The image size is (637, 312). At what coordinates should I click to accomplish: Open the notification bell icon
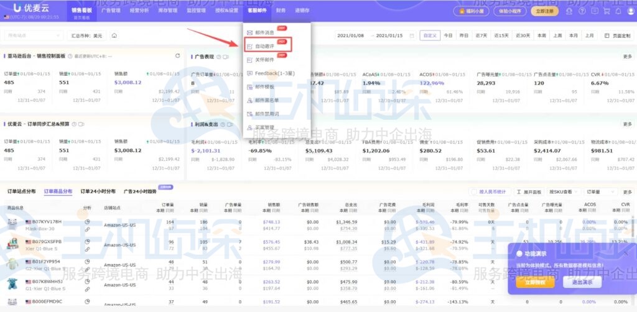coord(618,11)
